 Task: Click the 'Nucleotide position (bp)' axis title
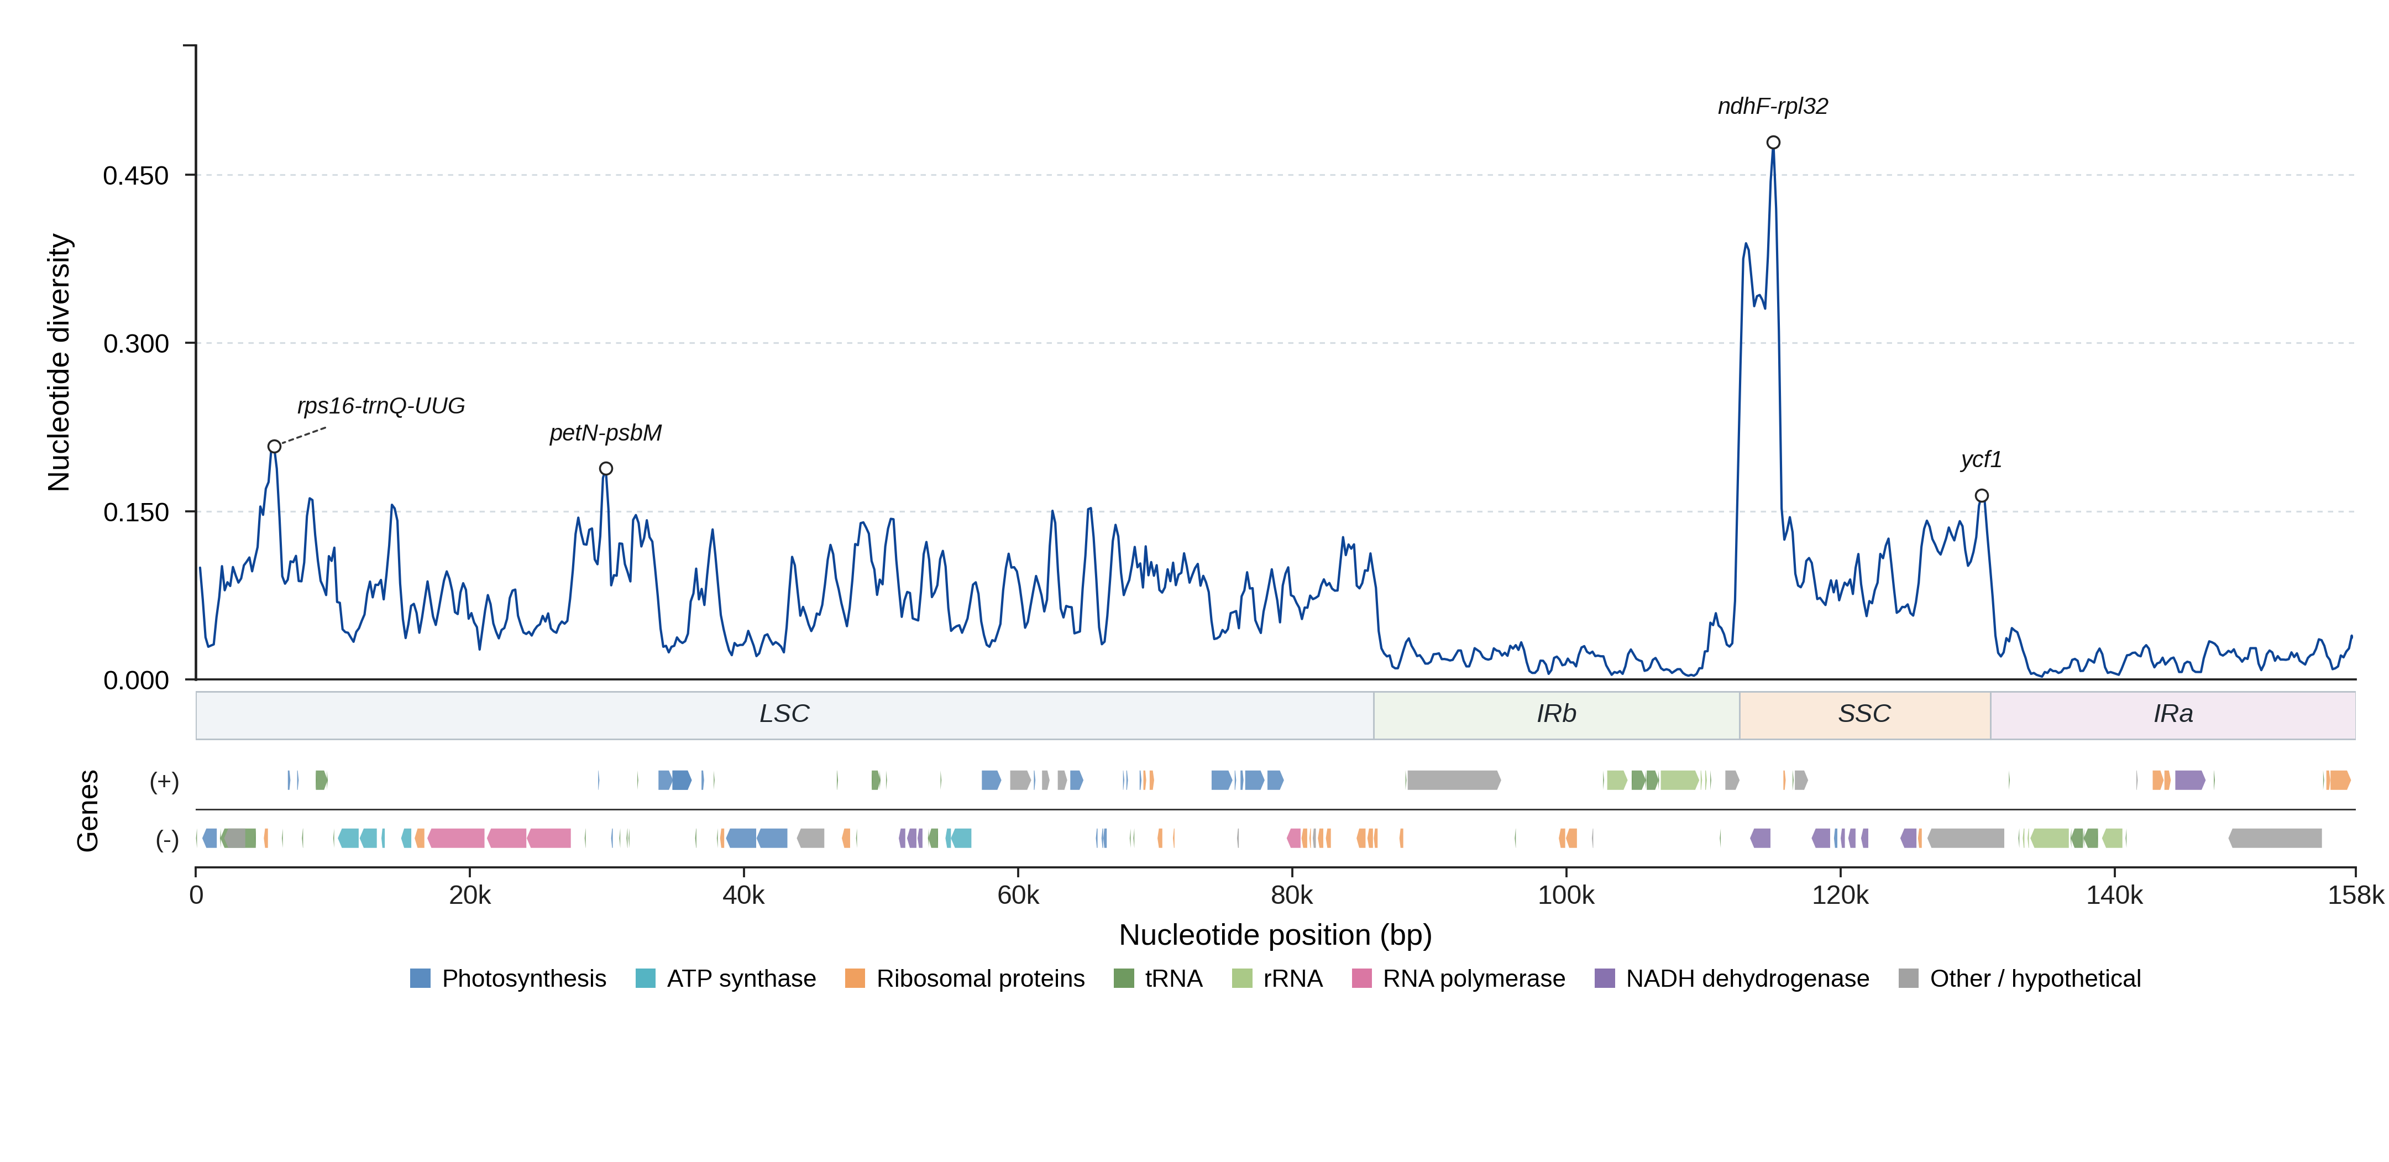pos(1275,935)
